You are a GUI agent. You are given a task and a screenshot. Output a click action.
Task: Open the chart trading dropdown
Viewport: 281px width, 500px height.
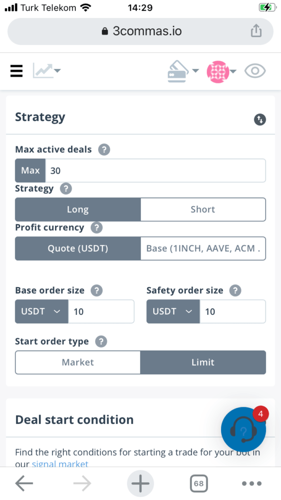click(x=46, y=70)
